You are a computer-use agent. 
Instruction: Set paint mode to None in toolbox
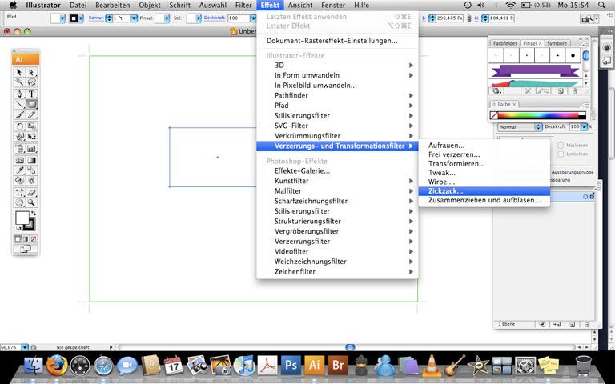click(x=34, y=238)
